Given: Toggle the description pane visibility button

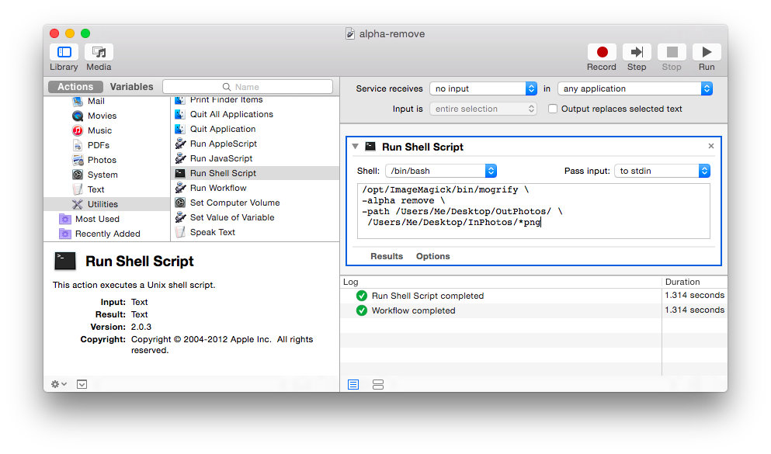Looking at the screenshot, I should click(x=82, y=384).
